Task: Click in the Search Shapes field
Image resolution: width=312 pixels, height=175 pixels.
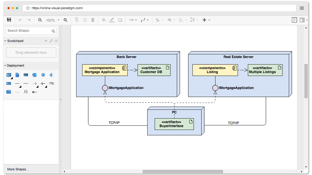Action: click(28, 31)
